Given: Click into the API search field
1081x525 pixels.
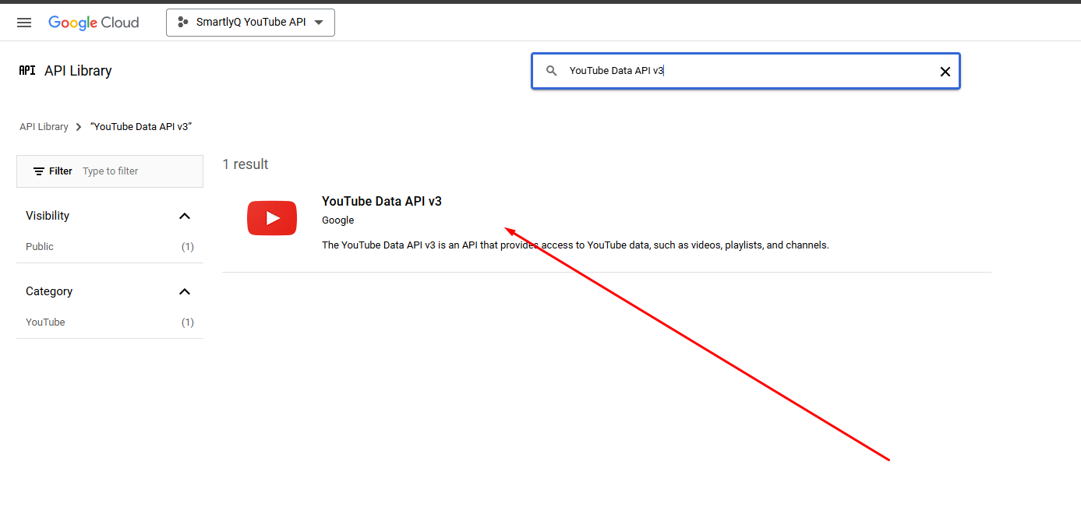Looking at the screenshot, I should (746, 71).
